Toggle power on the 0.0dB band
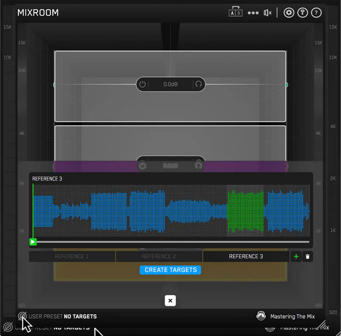Image resolution: width=341 pixels, height=336 pixels. 143,84
